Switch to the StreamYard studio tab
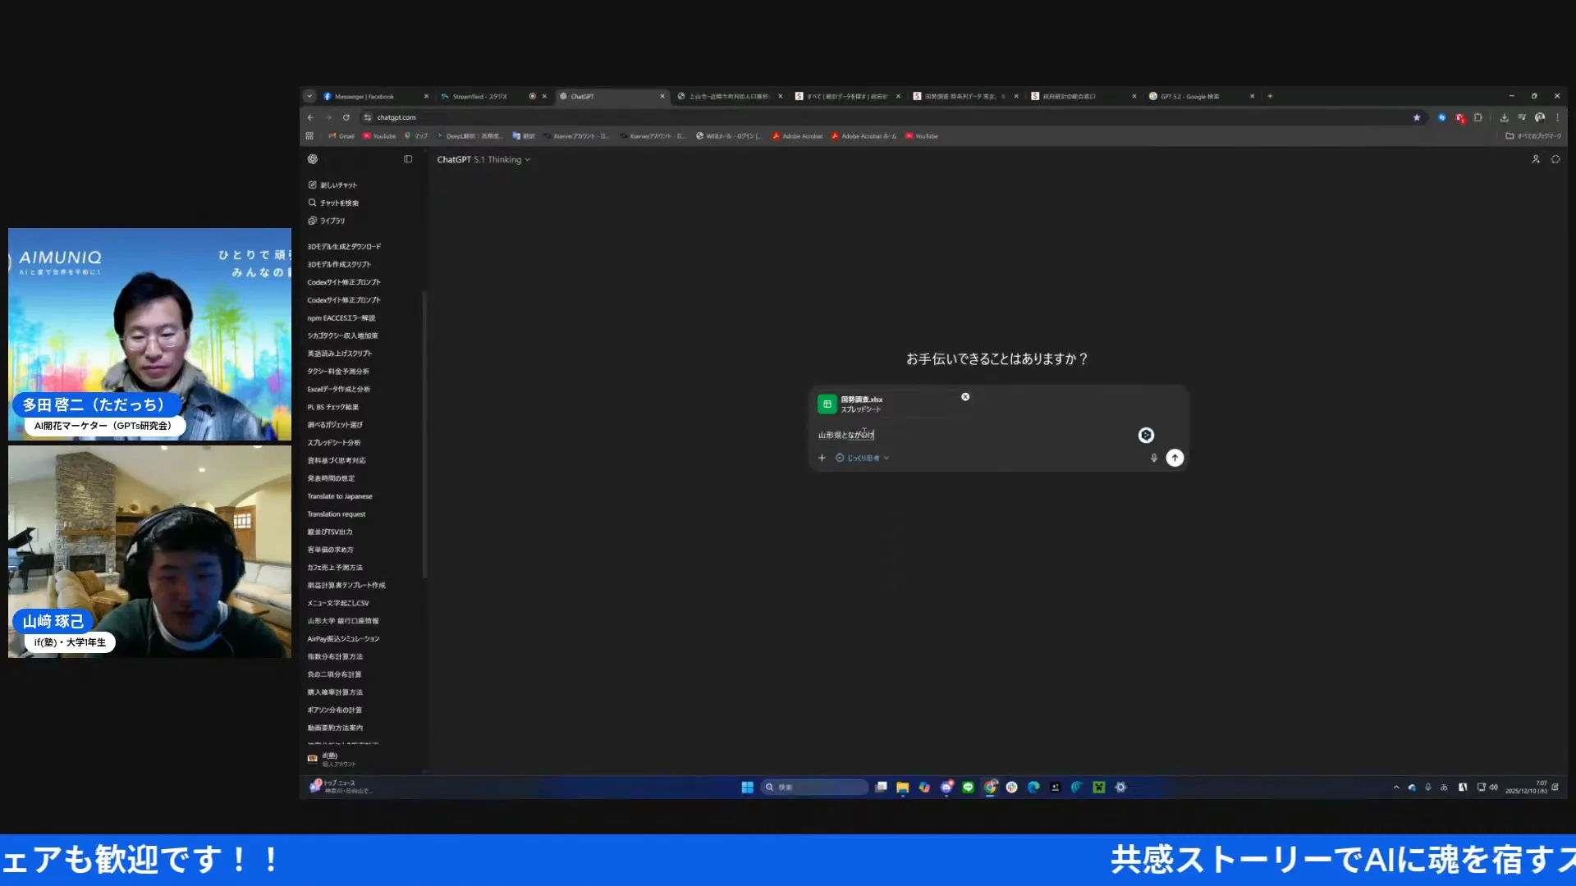Image resolution: width=1576 pixels, height=886 pixels. click(x=479, y=96)
